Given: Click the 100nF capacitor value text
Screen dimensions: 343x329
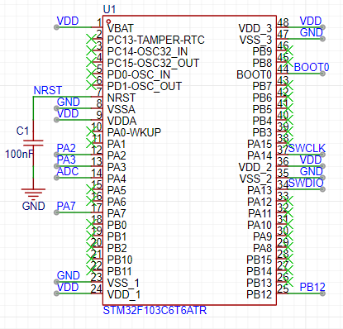Looking at the screenshot, I should [x=19, y=154].
